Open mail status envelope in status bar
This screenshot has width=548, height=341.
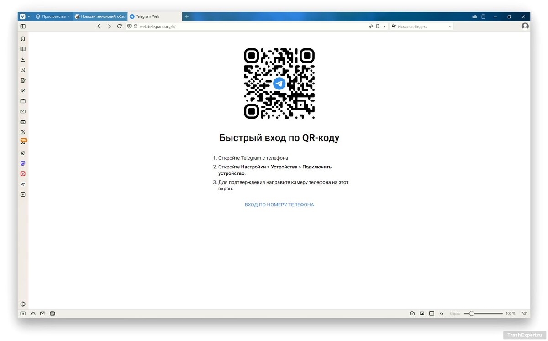click(42, 314)
